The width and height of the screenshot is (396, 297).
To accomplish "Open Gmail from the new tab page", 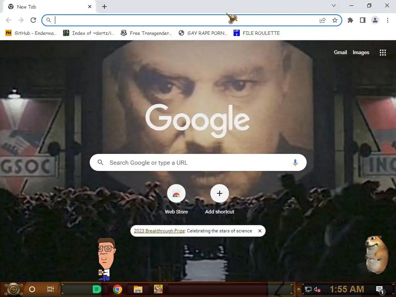I will coord(340,52).
